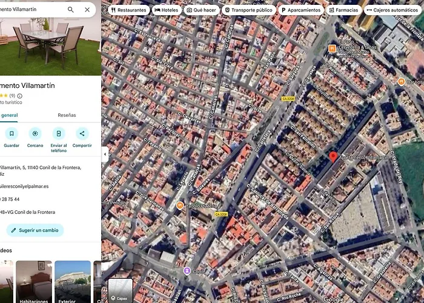Open the Restaurantes category chip

(128, 10)
